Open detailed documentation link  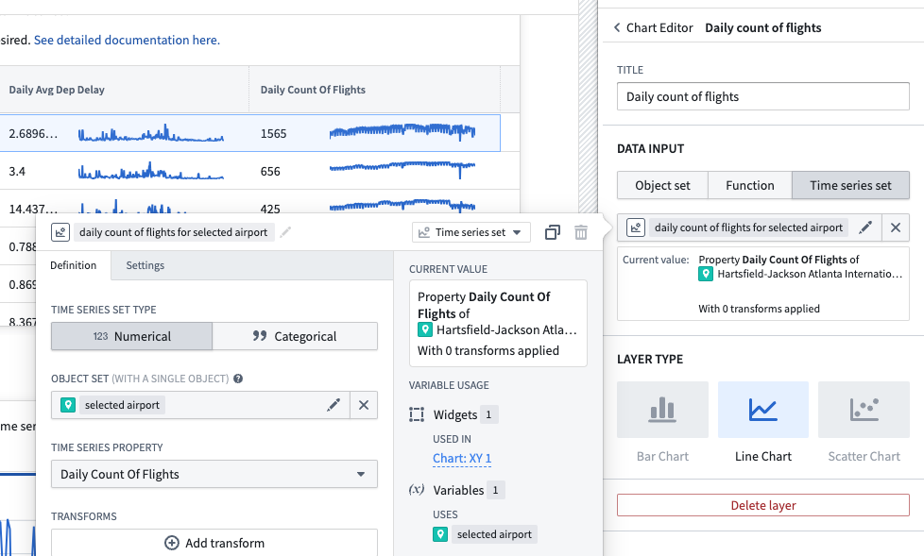127,40
